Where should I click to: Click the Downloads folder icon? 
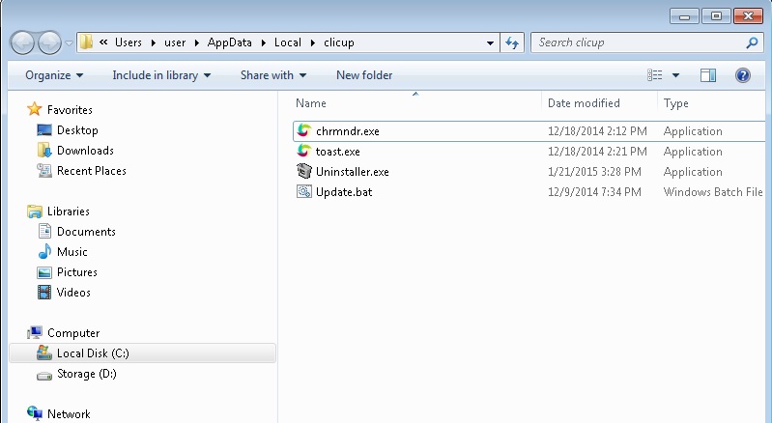click(x=44, y=150)
